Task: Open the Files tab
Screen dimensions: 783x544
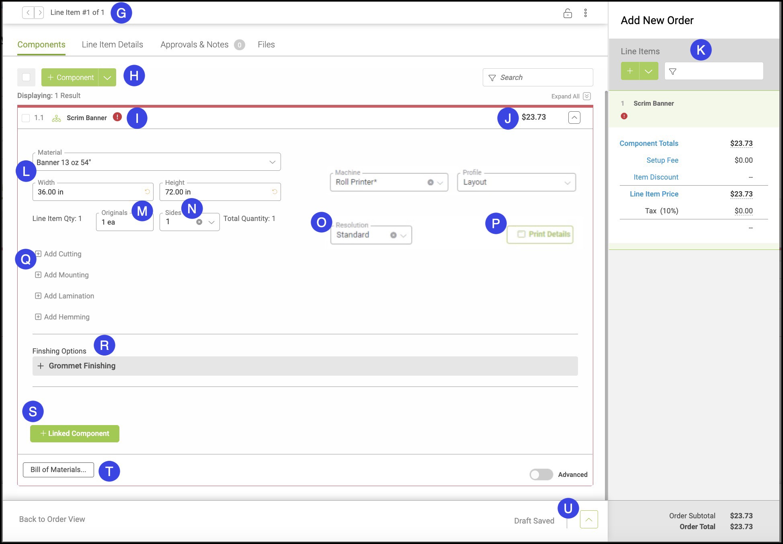Action: coord(266,45)
